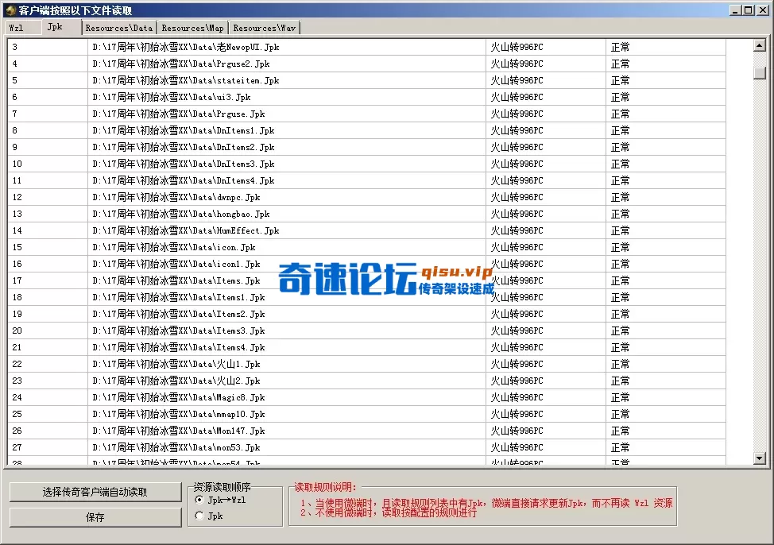
Task: Click the application icon in the title bar
Action: [x=9, y=9]
